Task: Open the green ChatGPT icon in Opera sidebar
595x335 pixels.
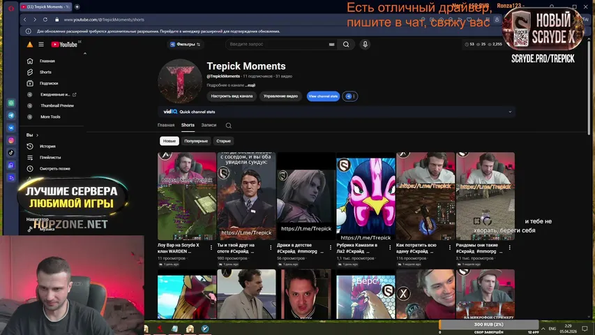Action: (x=11, y=103)
